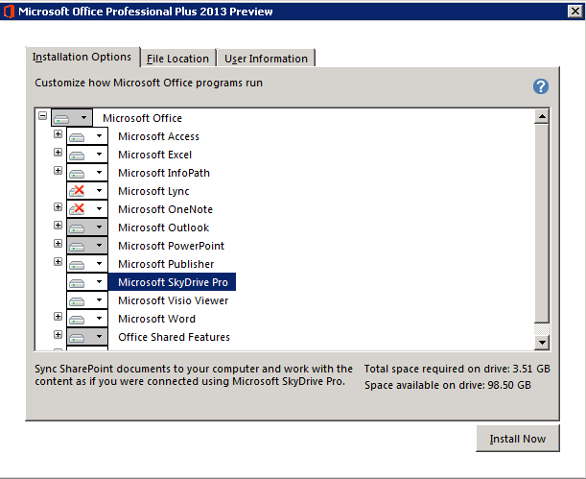The height and width of the screenshot is (479, 586).
Task: Select the Microsoft Outlook label
Action: pos(163,228)
